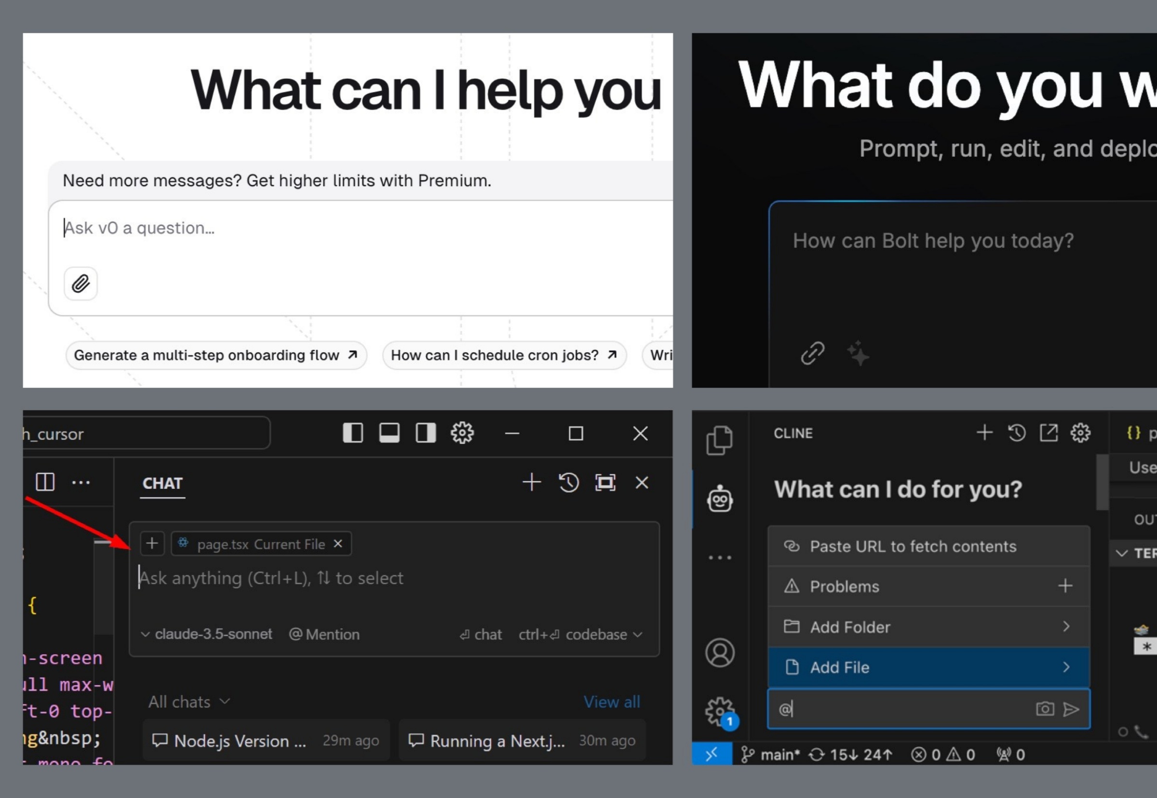Click the sparkle enhance prompt icon in Bolt

click(x=858, y=353)
